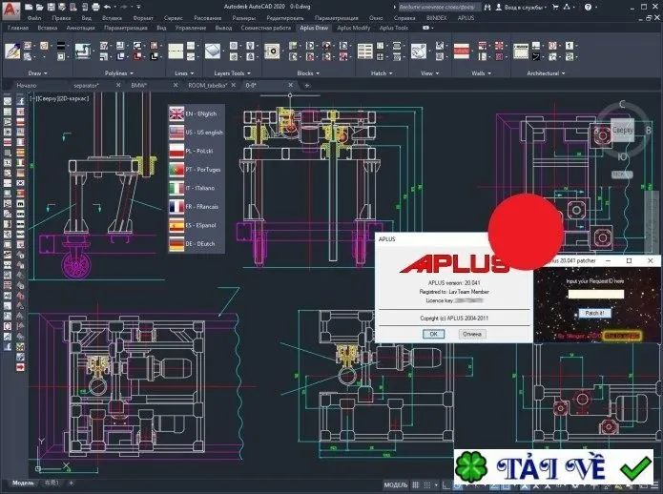Select FR - FRancais language option
Screen dimensions: 663x494
(x=197, y=207)
